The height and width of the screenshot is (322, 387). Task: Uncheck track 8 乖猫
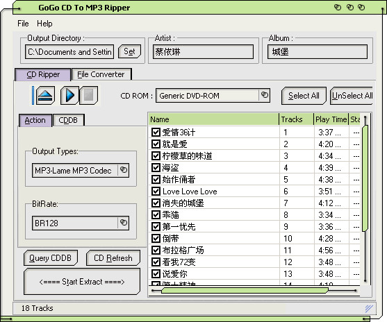pos(156,215)
